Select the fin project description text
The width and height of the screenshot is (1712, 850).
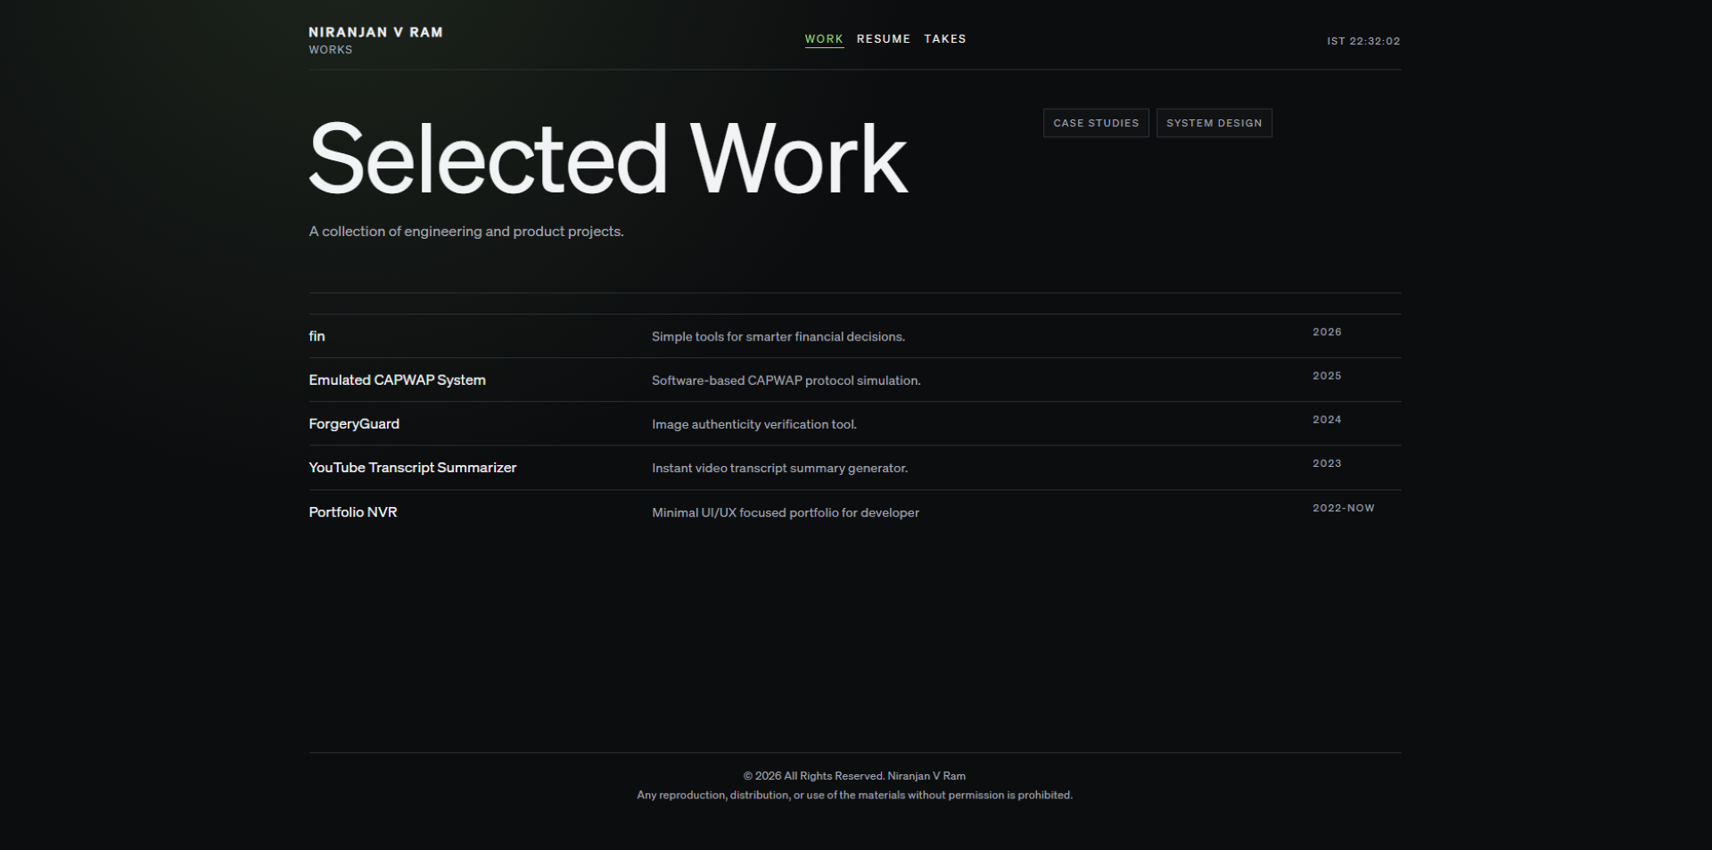pyautogui.click(x=778, y=337)
